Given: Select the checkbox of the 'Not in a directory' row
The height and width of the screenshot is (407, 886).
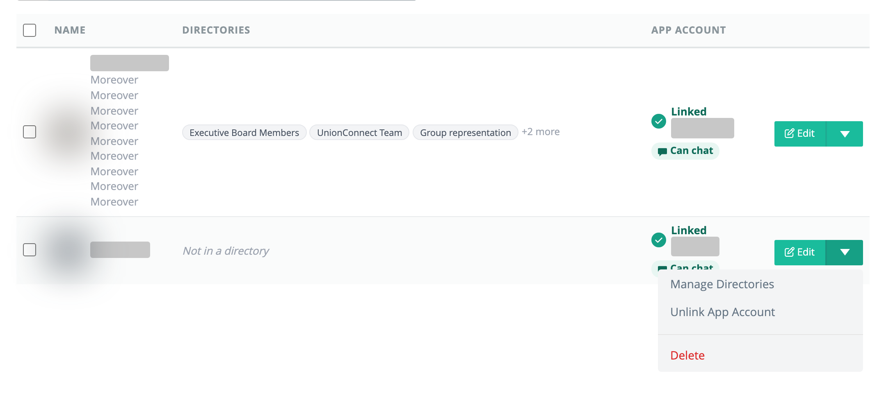Looking at the screenshot, I should coord(30,250).
